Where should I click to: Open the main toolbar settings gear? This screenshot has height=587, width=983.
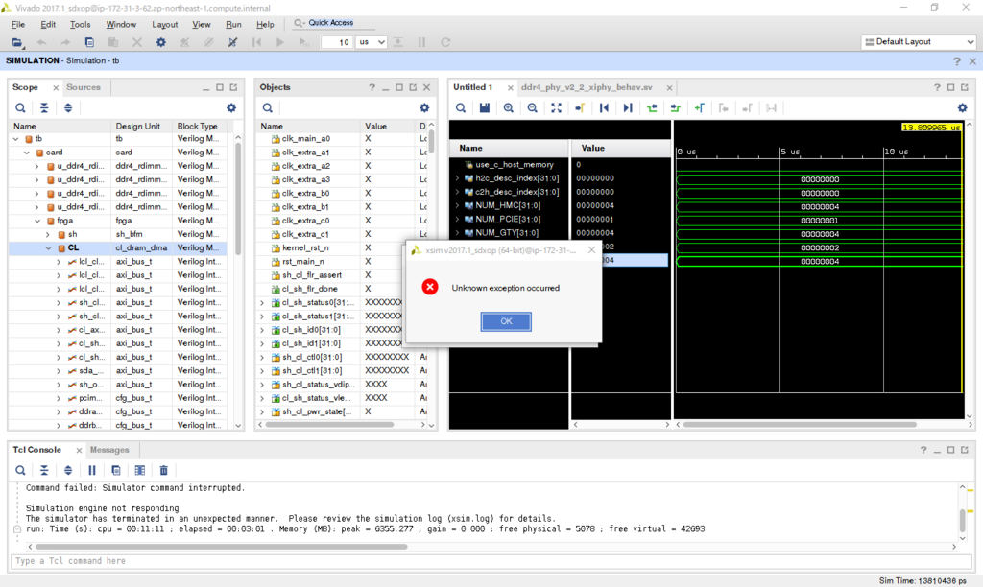pyautogui.click(x=161, y=42)
